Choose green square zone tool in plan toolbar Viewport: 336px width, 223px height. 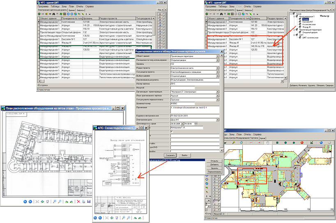point(277,142)
